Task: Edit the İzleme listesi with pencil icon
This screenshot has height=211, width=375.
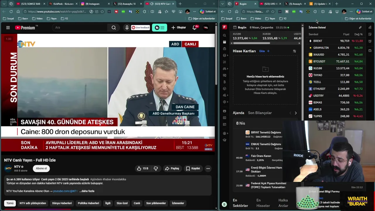Action: coord(360,27)
